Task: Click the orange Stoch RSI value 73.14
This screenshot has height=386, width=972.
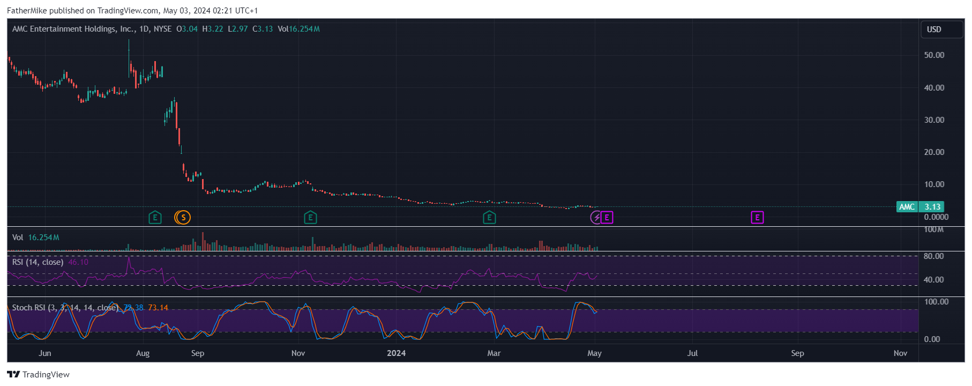Action: coord(158,308)
